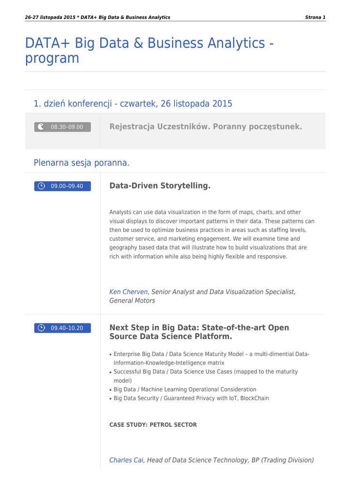Screen dimensions: 351x496
Task: Click the paragraph starting "Analysts can use data visualization"
Action: (212, 234)
